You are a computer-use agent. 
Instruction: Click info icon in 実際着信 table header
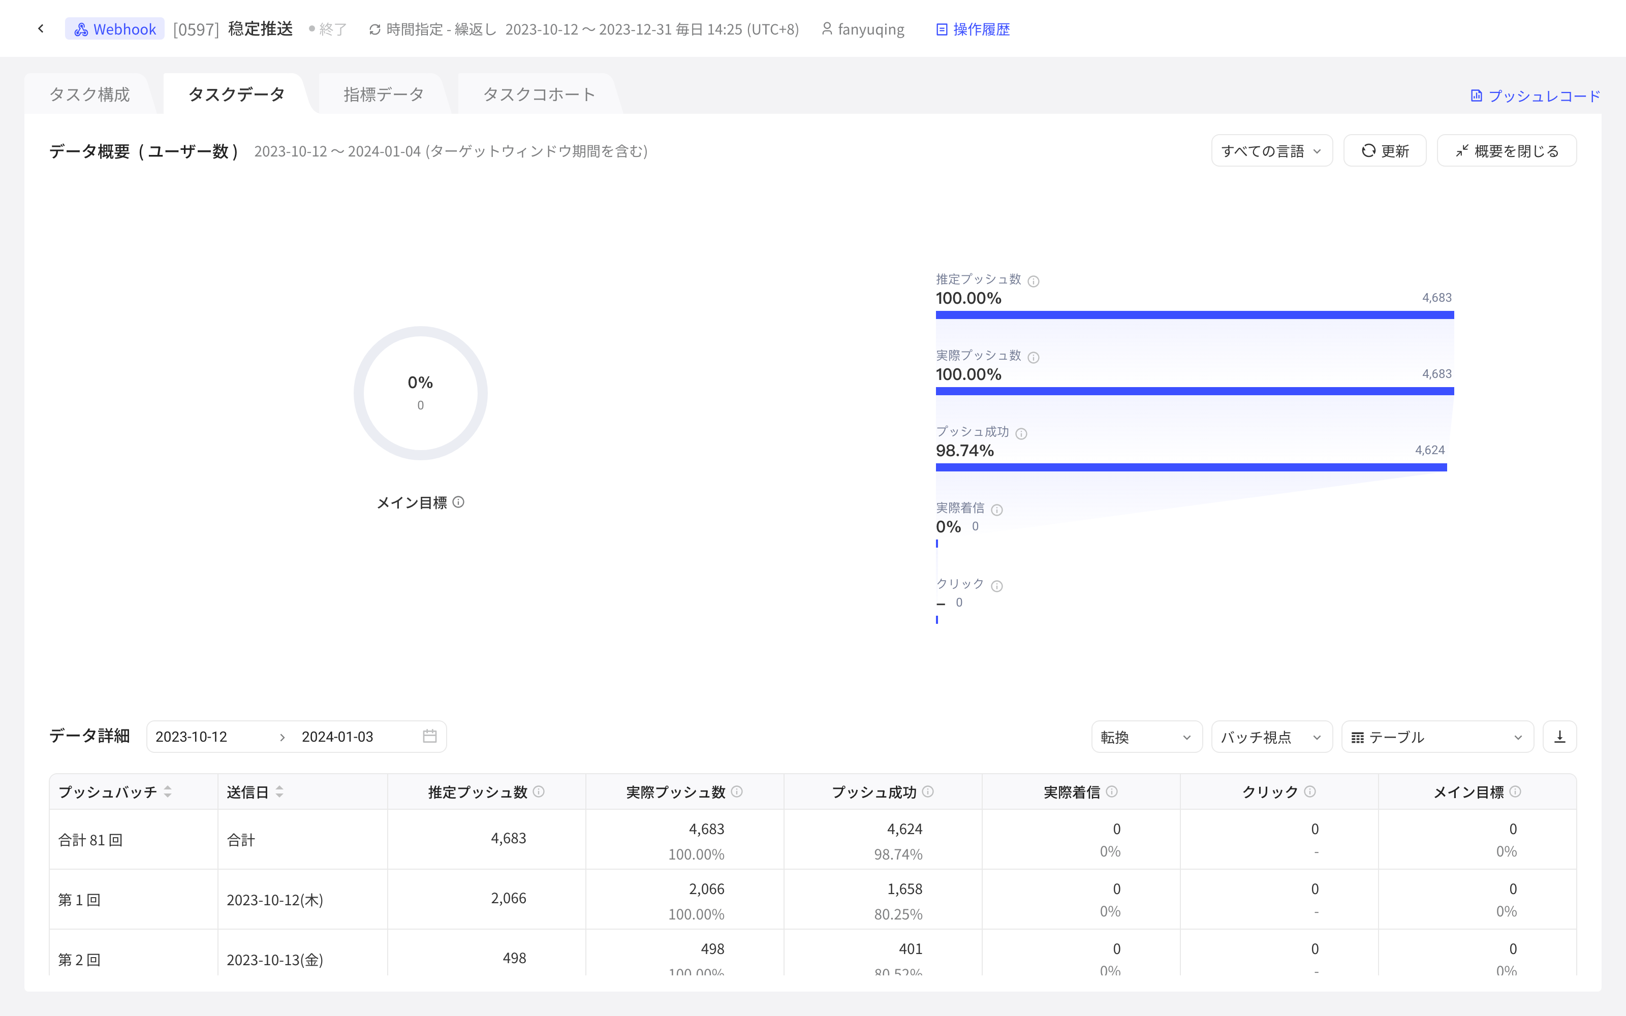coord(1112,791)
